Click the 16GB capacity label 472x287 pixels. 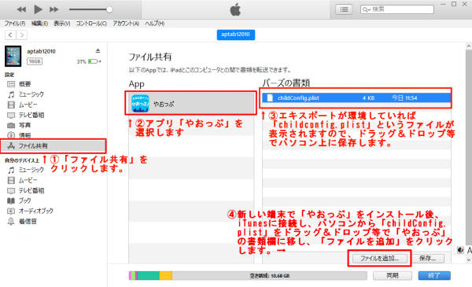tap(35, 61)
